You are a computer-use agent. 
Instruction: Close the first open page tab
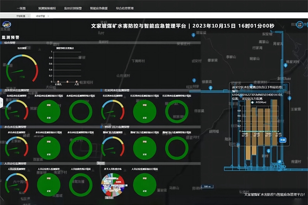click(x=28, y=16)
